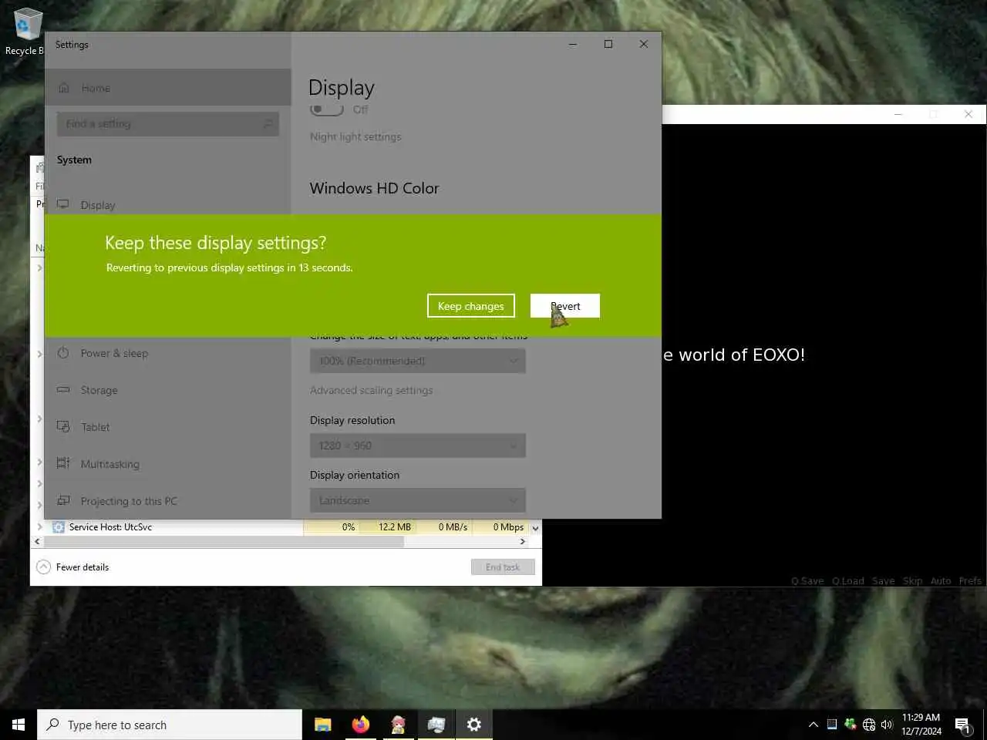Minimize the Settings window
Screen dimensions: 987x740
[573, 44]
